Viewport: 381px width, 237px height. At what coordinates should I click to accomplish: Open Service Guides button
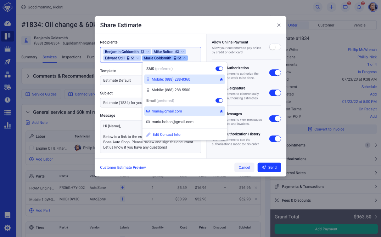pos(41,94)
